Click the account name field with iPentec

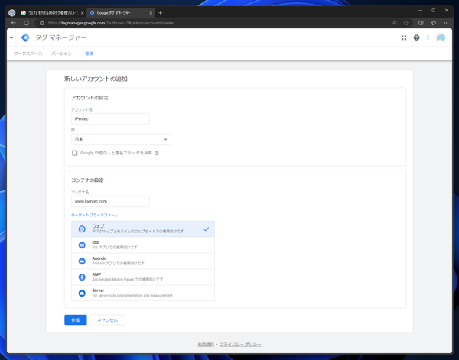coord(110,119)
